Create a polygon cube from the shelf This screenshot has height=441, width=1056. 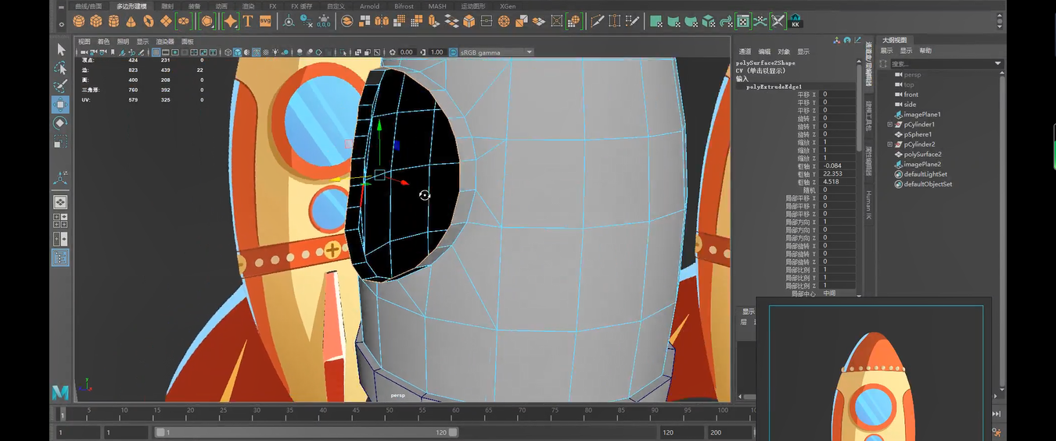[x=96, y=21]
